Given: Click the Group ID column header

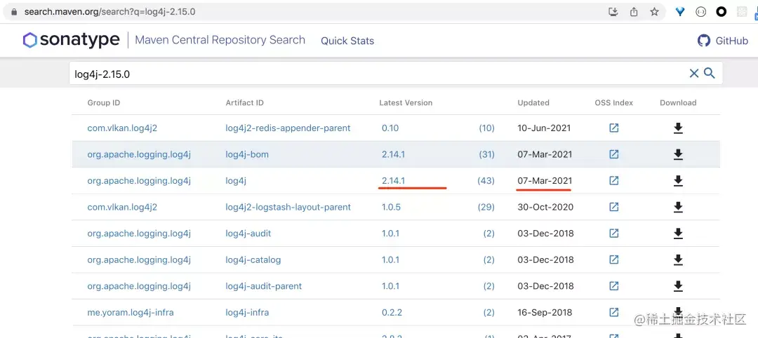Looking at the screenshot, I should 104,103.
